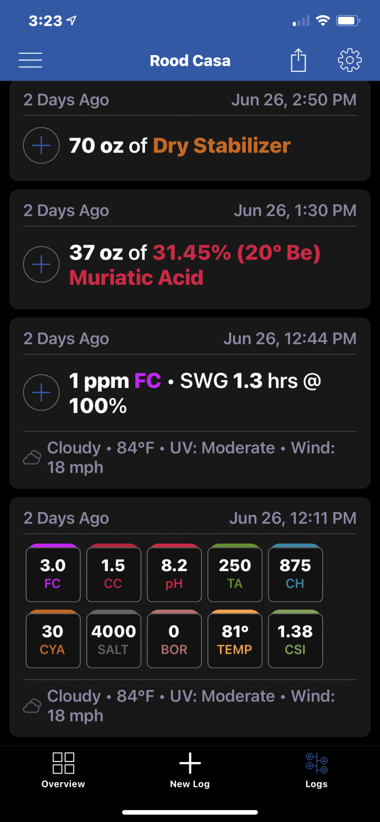Open the hamburger menu icon

(30, 60)
